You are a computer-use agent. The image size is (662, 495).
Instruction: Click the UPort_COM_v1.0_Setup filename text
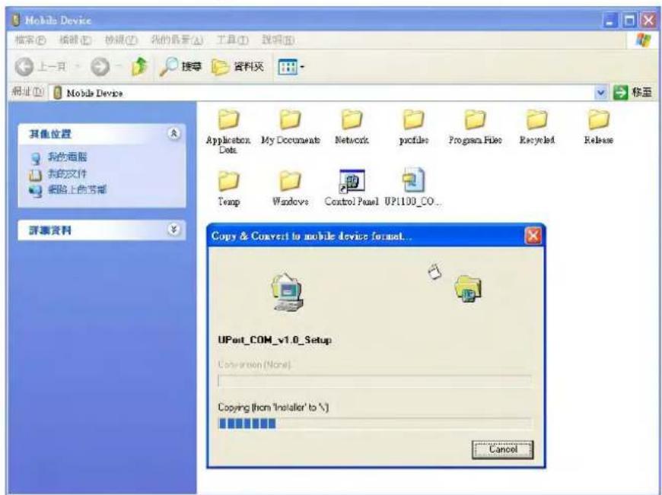click(x=275, y=340)
